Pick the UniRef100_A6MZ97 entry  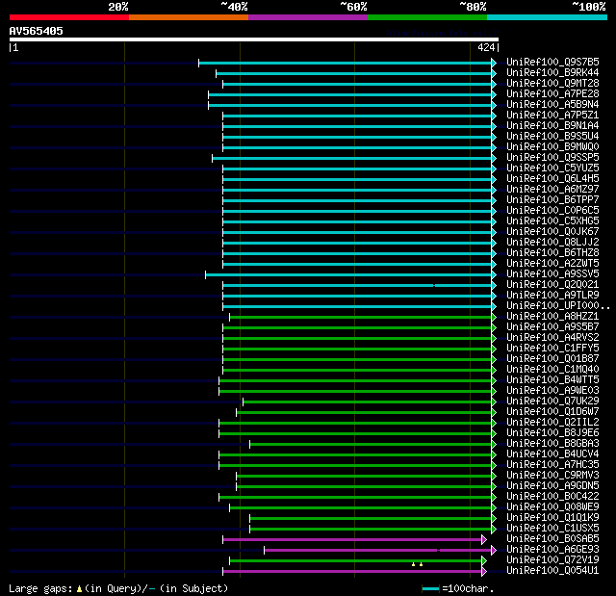point(552,190)
